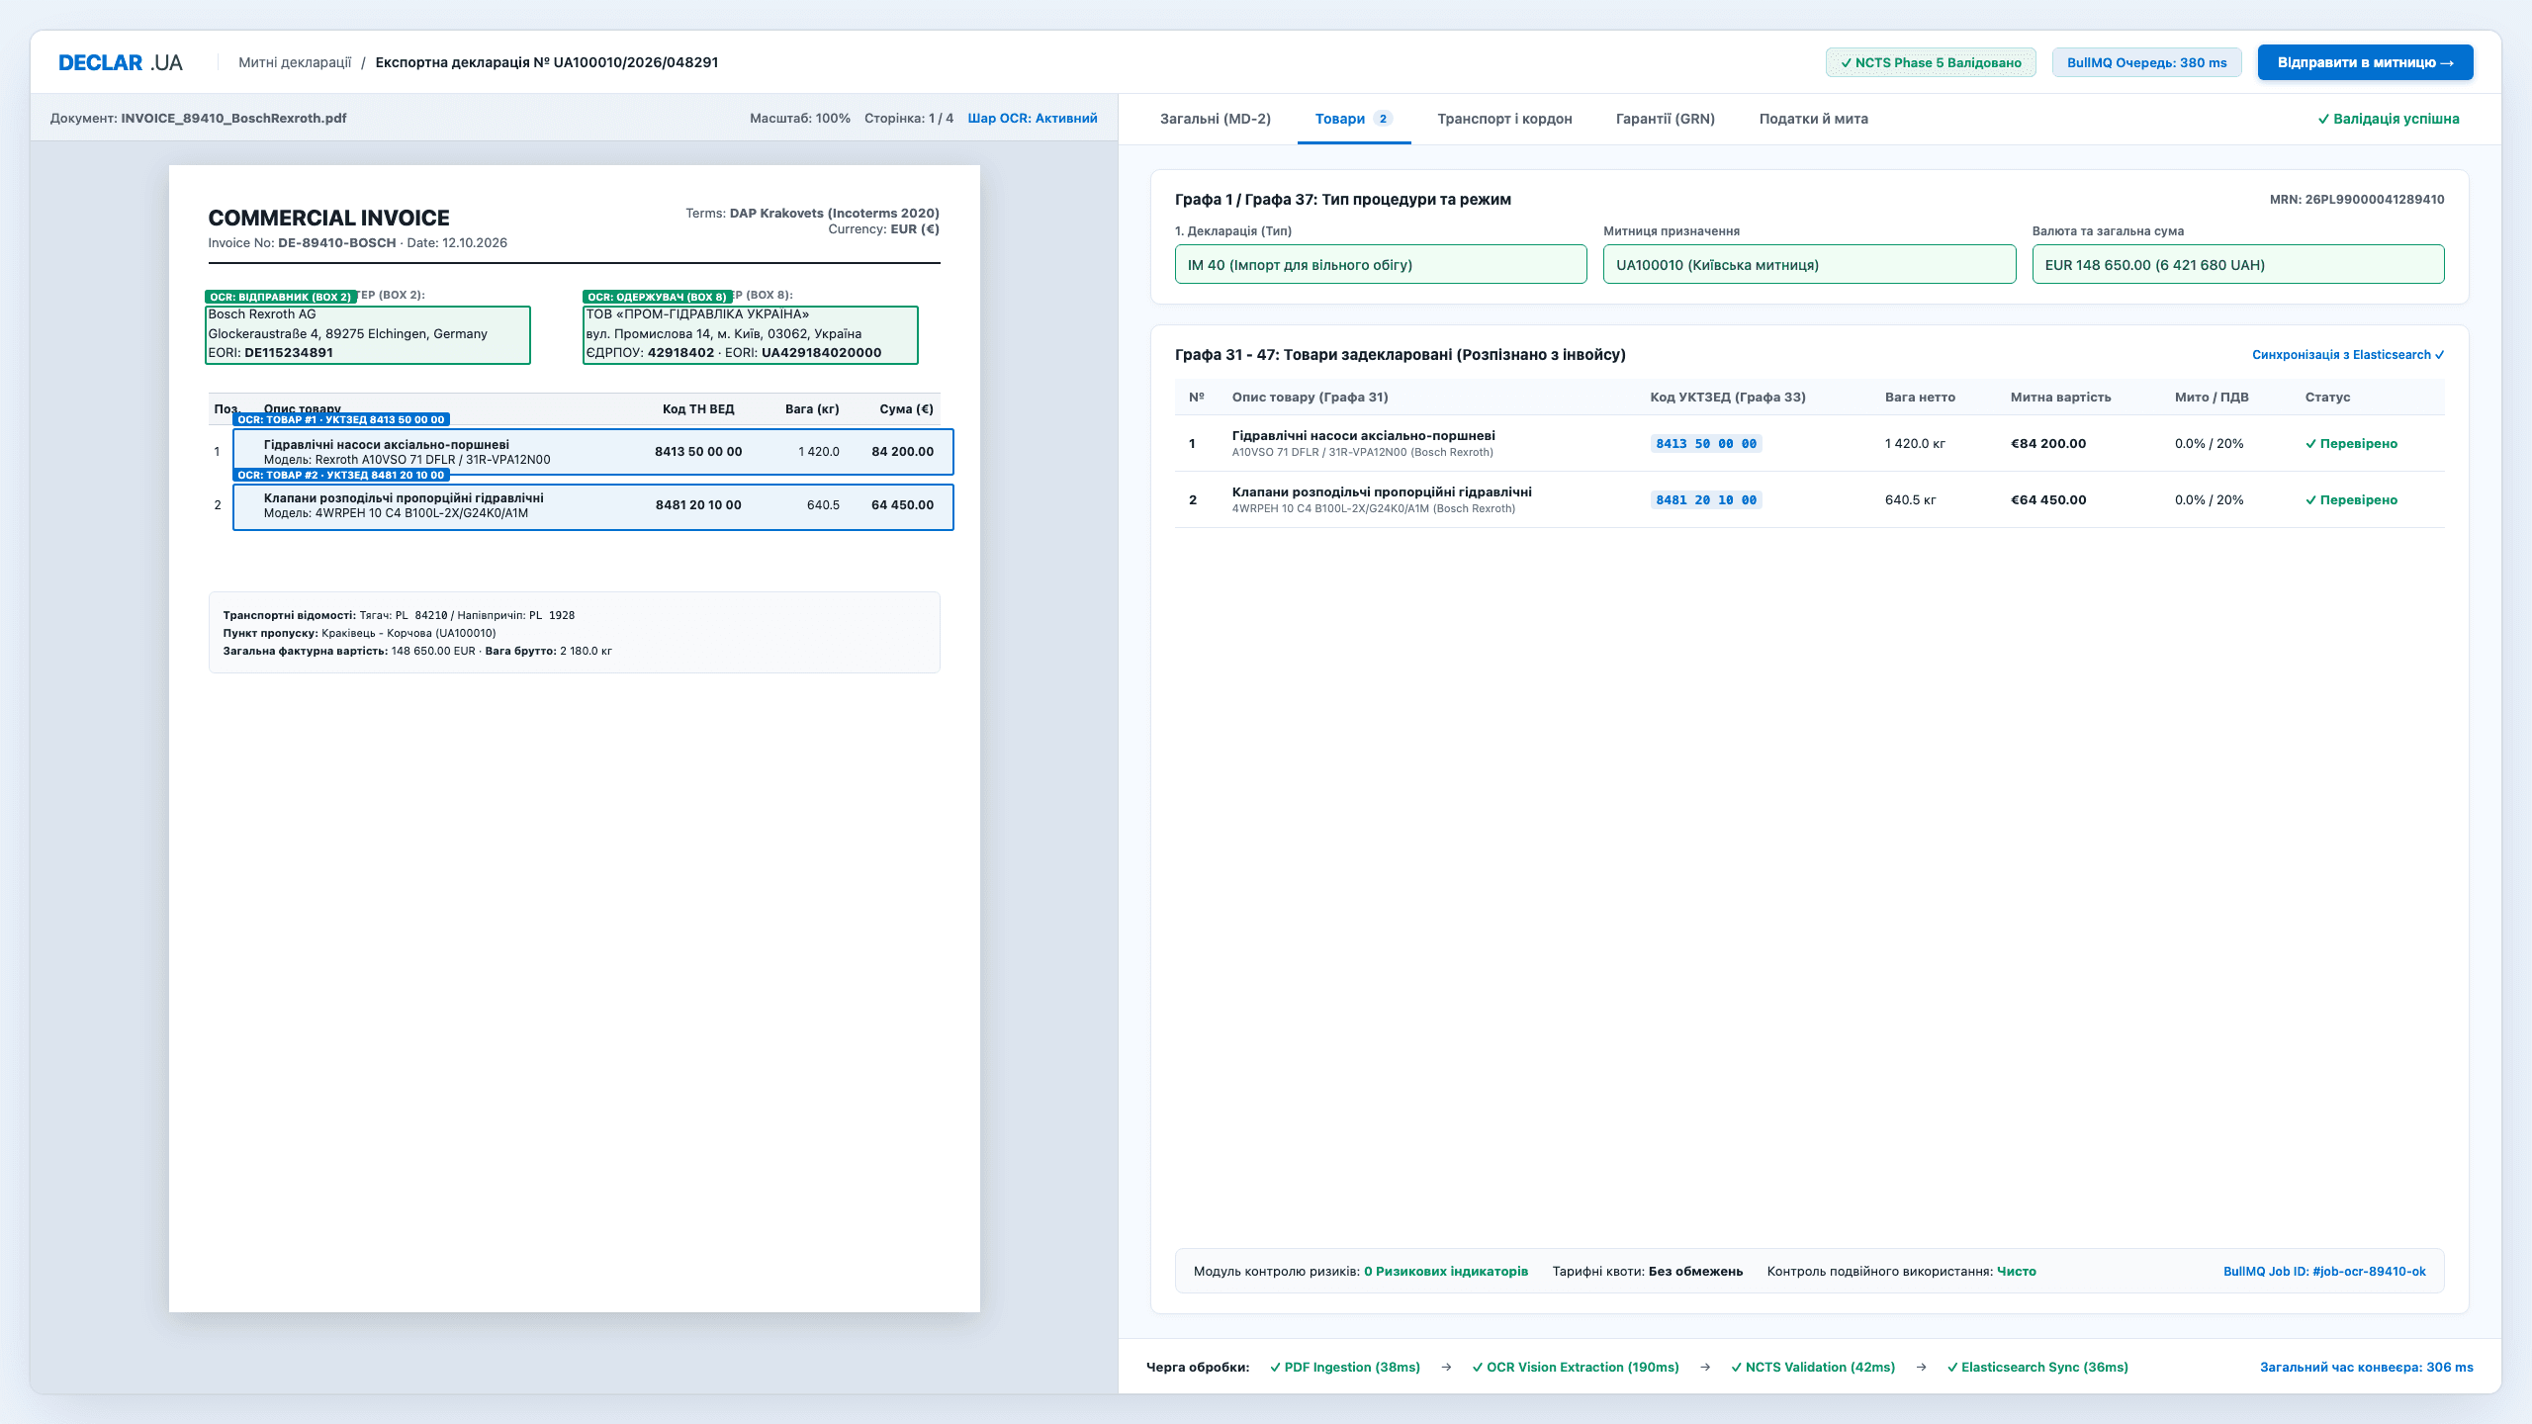Click OCR Одержувач (BOX 8) highlight box

coord(750,334)
